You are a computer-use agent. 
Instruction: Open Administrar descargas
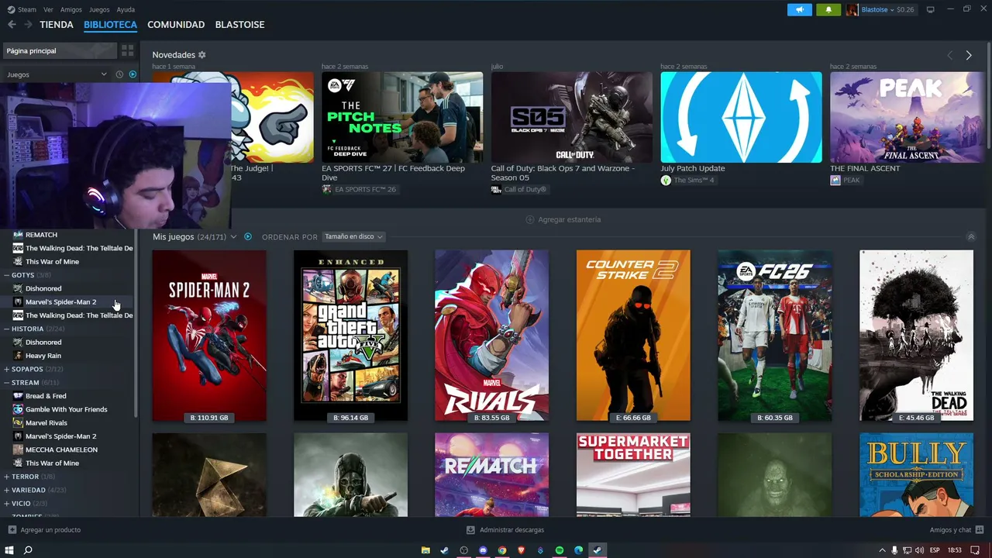point(505,530)
